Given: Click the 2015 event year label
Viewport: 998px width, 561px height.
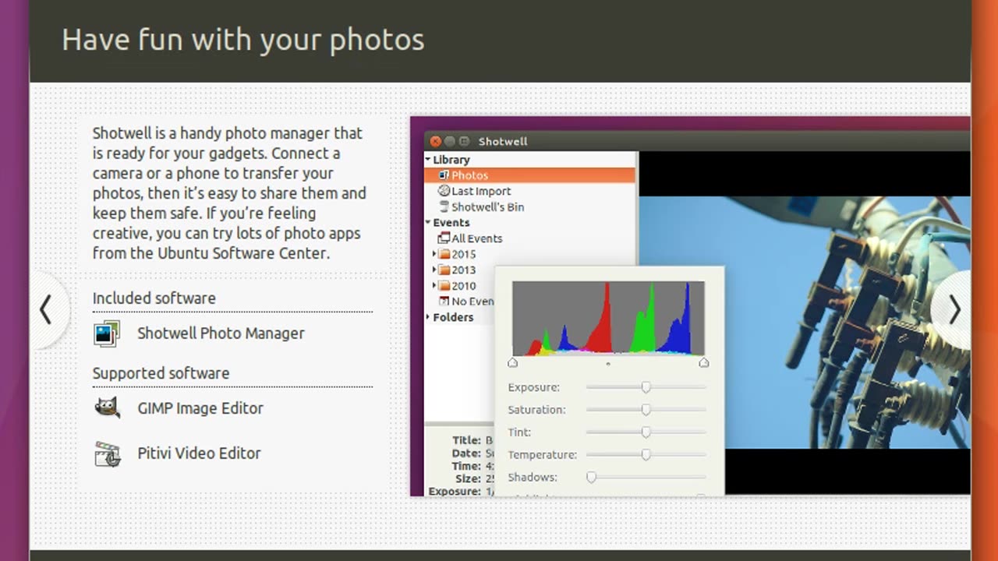Looking at the screenshot, I should (x=463, y=254).
